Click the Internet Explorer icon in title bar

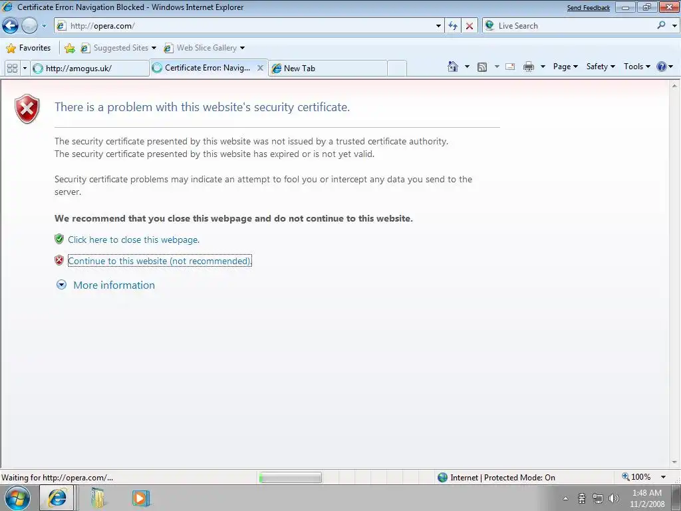[7, 7]
